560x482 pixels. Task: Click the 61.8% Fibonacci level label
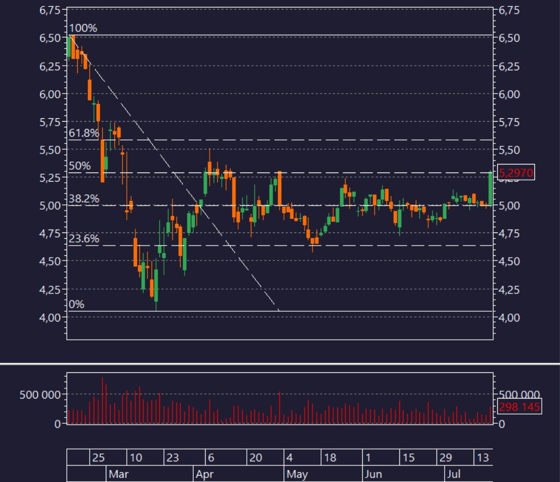point(83,133)
